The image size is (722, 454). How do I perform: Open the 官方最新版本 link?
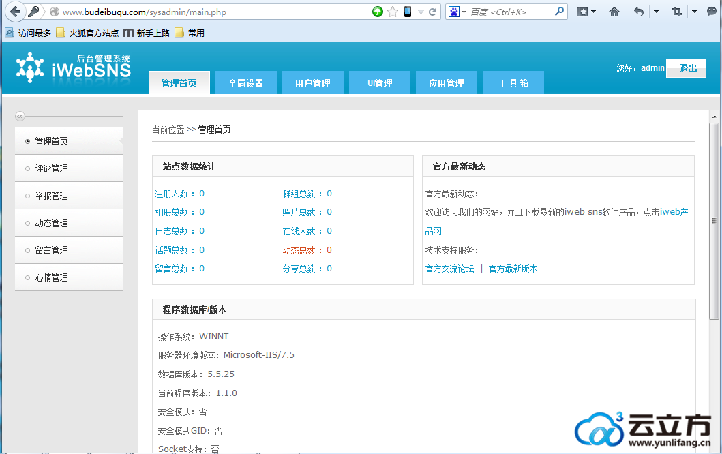(513, 269)
